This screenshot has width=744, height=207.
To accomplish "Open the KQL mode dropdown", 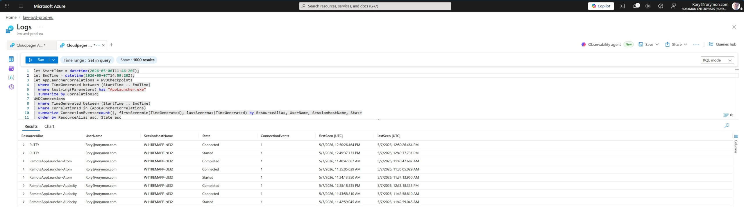I will point(717,60).
